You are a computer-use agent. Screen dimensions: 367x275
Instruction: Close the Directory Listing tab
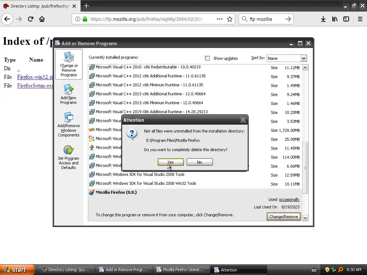(74, 6)
